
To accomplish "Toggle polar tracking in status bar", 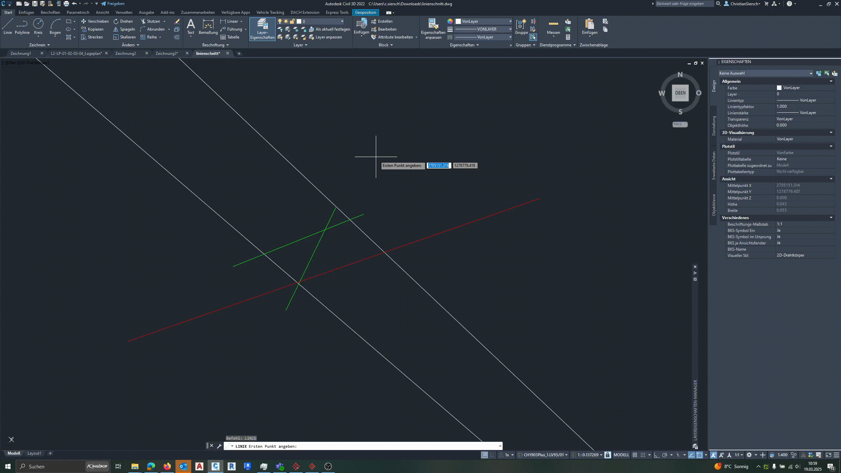I will click(x=664, y=455).
